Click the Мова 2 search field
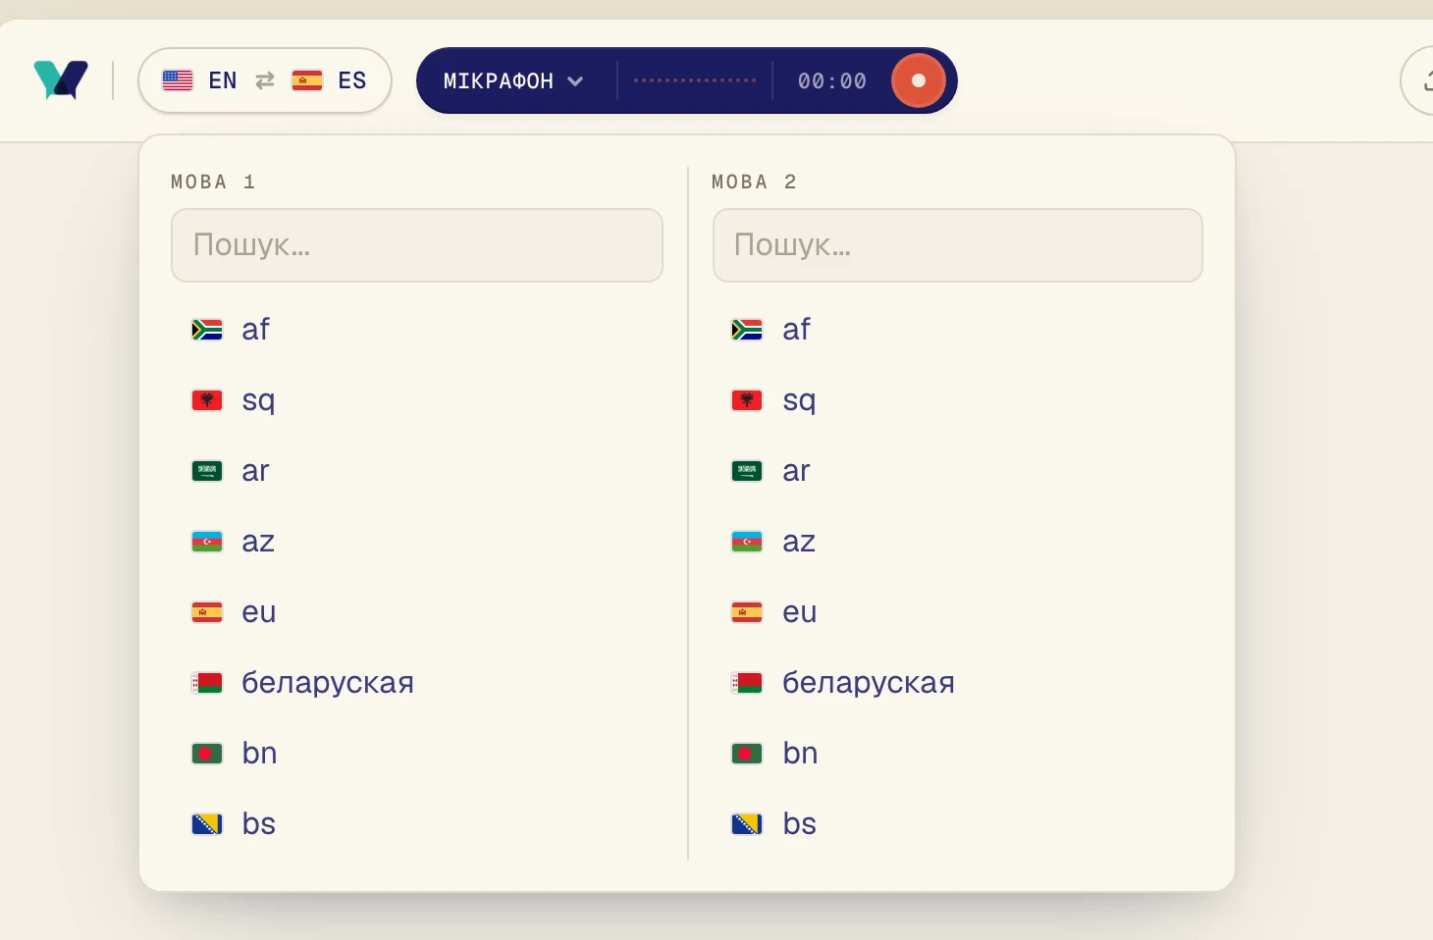 coord(958,245)
